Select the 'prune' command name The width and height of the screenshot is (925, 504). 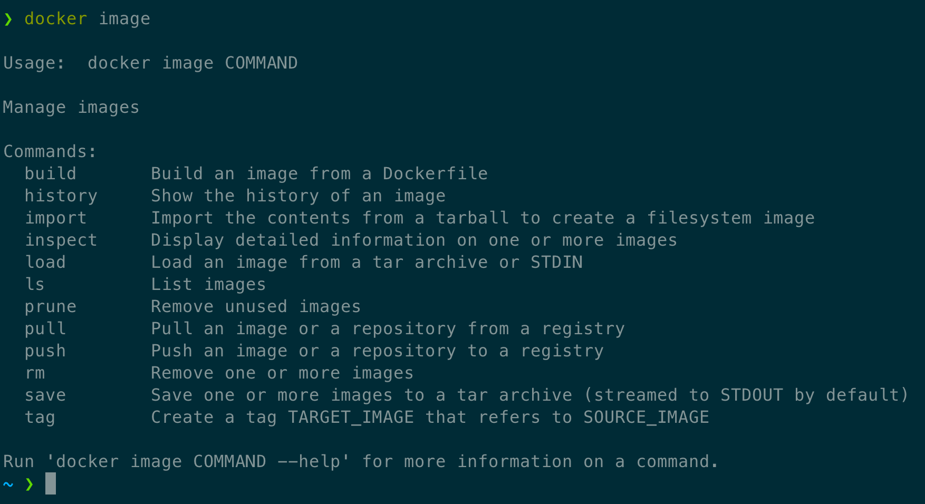[x=51, y=307]
